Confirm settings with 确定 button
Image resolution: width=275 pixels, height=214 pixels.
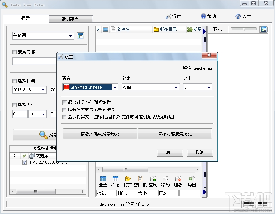point(170,153)
